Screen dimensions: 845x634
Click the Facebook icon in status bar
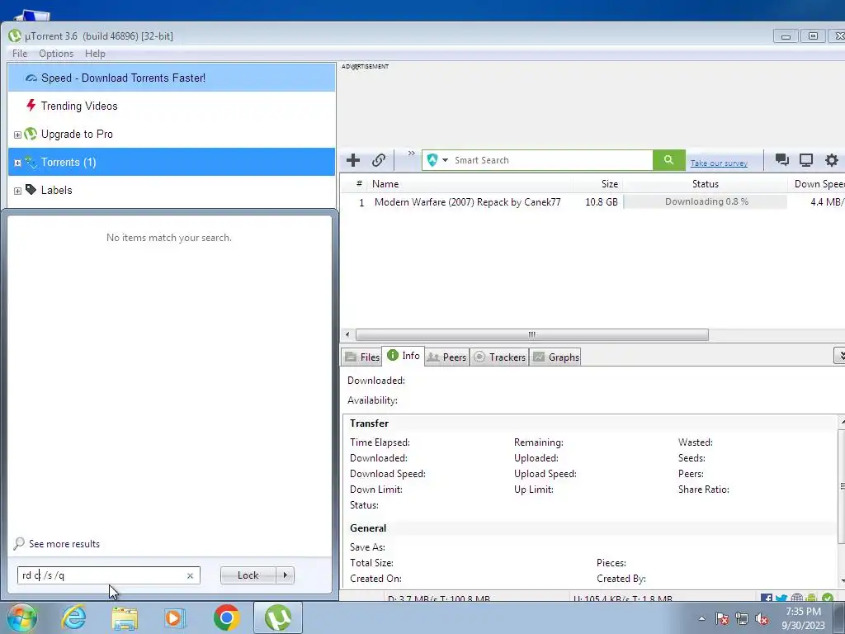[x=767, y=599]
